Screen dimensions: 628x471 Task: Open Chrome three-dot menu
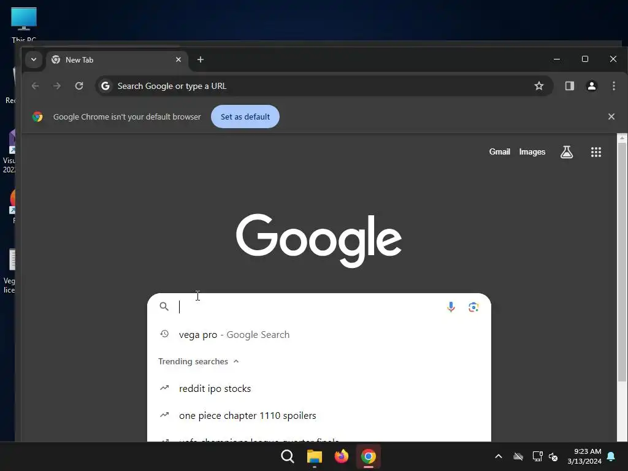click(613, 86)
